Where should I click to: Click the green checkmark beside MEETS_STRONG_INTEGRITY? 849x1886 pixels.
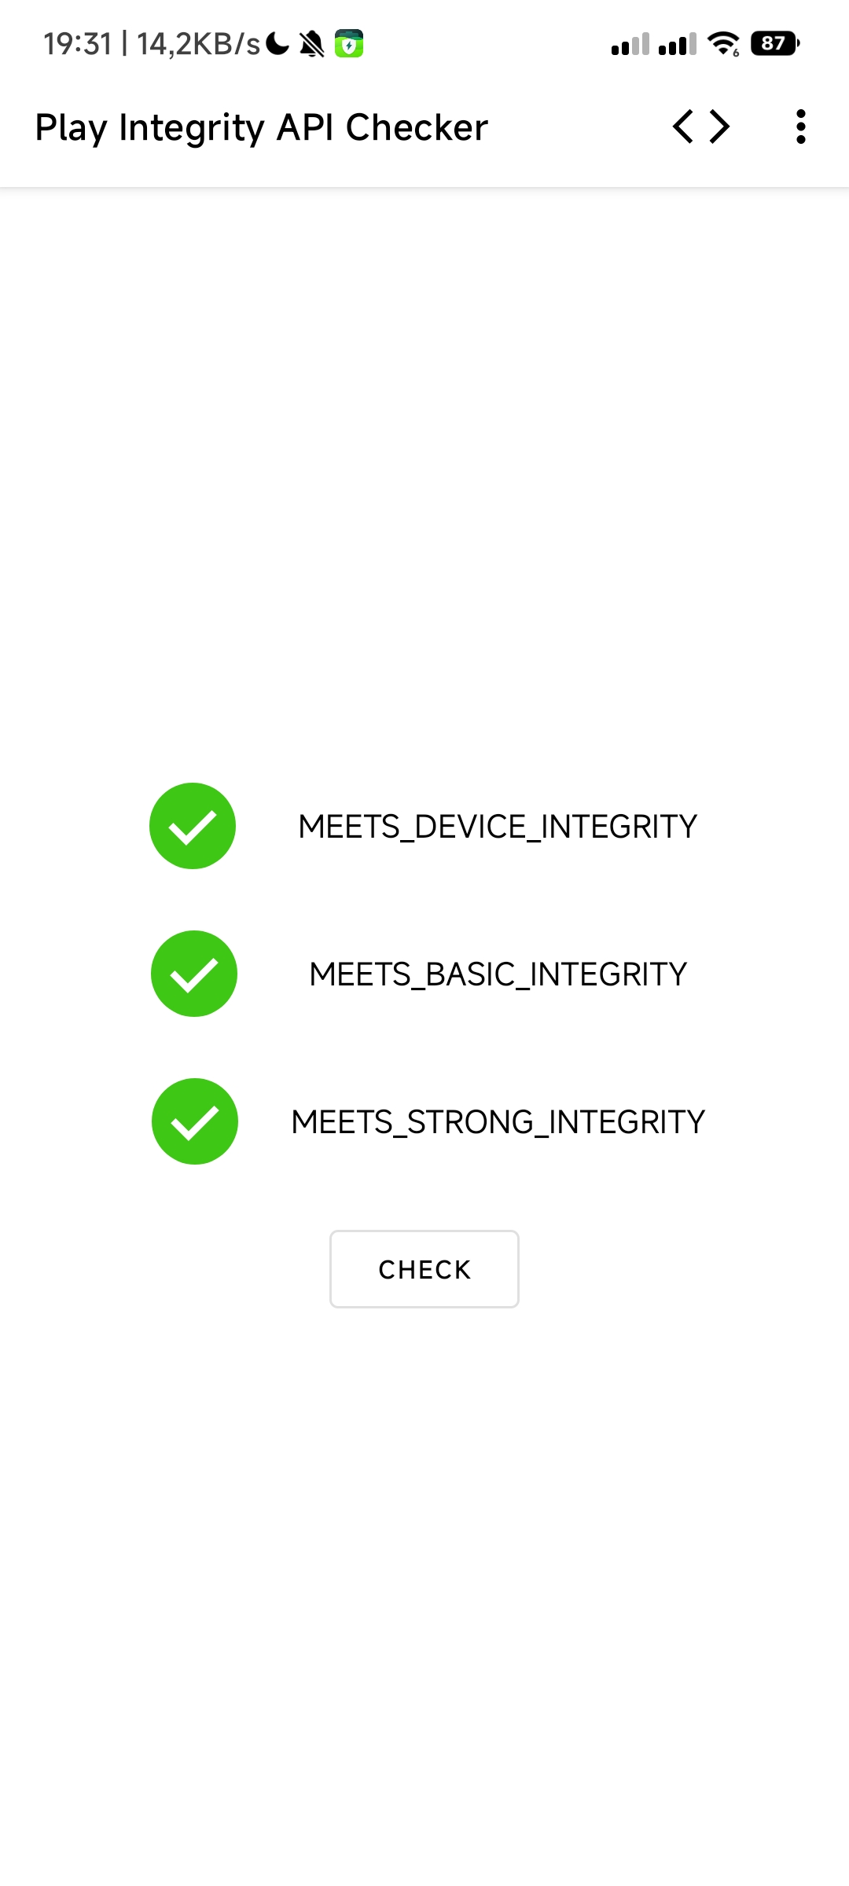pos(195,1121)
